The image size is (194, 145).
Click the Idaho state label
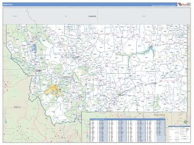click(17, 107)
